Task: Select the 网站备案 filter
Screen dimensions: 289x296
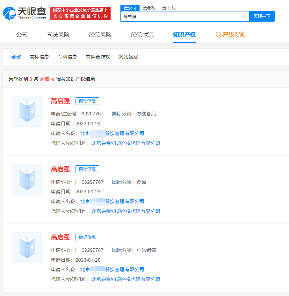Action: (x=128, y=57)
